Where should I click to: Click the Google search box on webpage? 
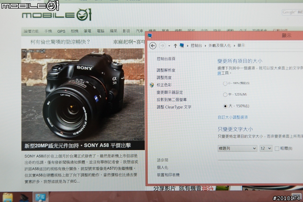(292, 12)
